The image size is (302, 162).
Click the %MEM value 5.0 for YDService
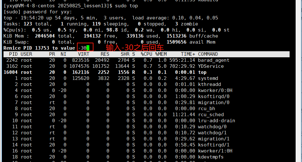(x=162, y=66)
